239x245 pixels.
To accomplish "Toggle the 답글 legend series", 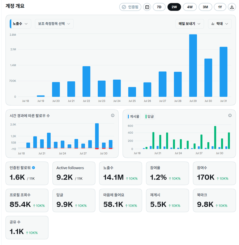I will pyautogui.click(x=150, y=117).
